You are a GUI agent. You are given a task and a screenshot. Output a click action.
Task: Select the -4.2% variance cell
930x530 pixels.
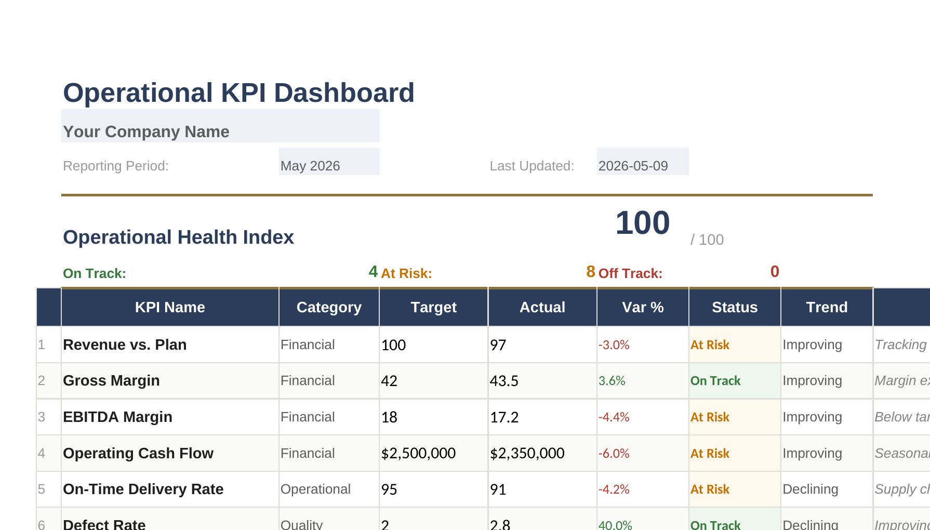(643, 489)
